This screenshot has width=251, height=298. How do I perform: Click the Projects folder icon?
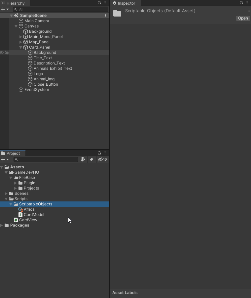coord(21,188)
